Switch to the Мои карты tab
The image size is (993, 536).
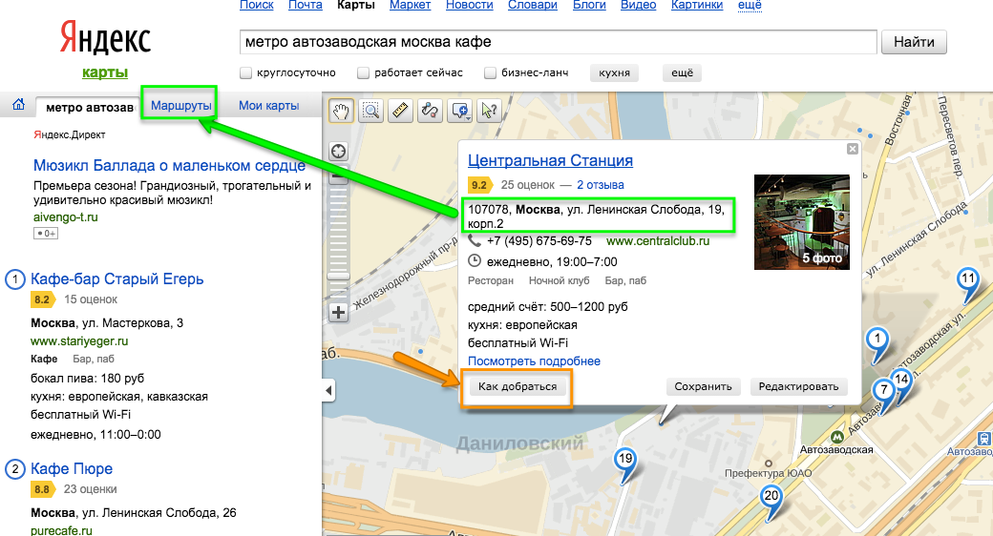pyautogui.click(x=268, y=106)
